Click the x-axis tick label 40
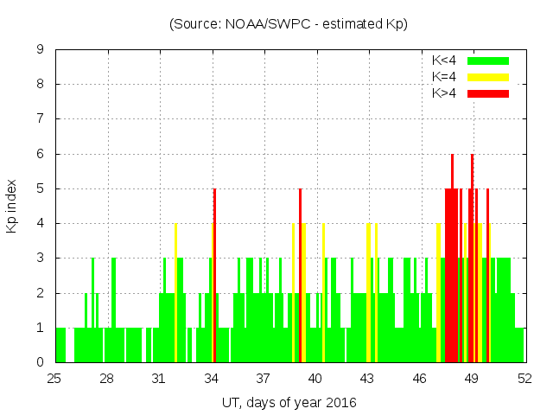Image resolution: width=553 pixels, height=415 pixels. [315, 379]
